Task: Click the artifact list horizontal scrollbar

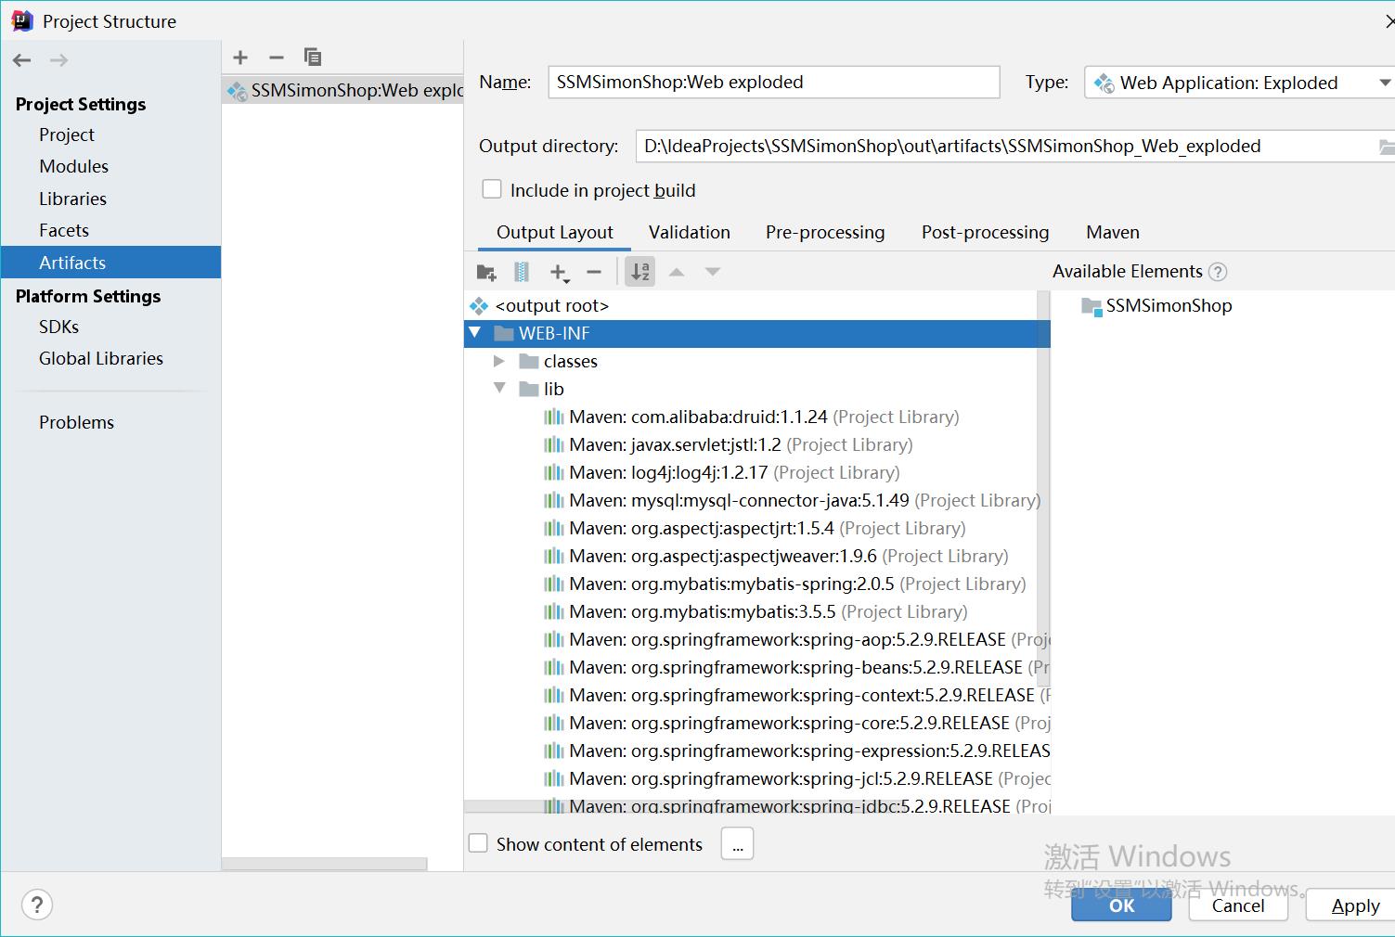Action: click(324, 864)
